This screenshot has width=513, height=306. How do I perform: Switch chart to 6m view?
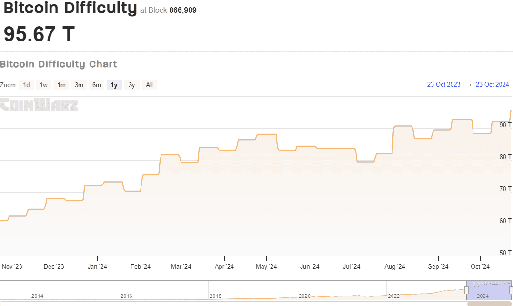[x=96, y=85]
